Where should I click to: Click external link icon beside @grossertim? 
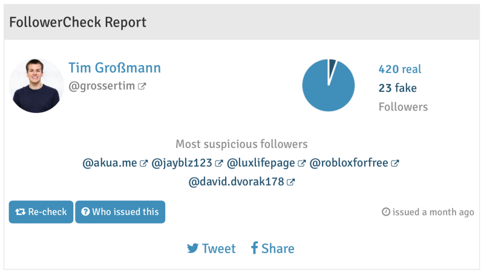point(142,86)
